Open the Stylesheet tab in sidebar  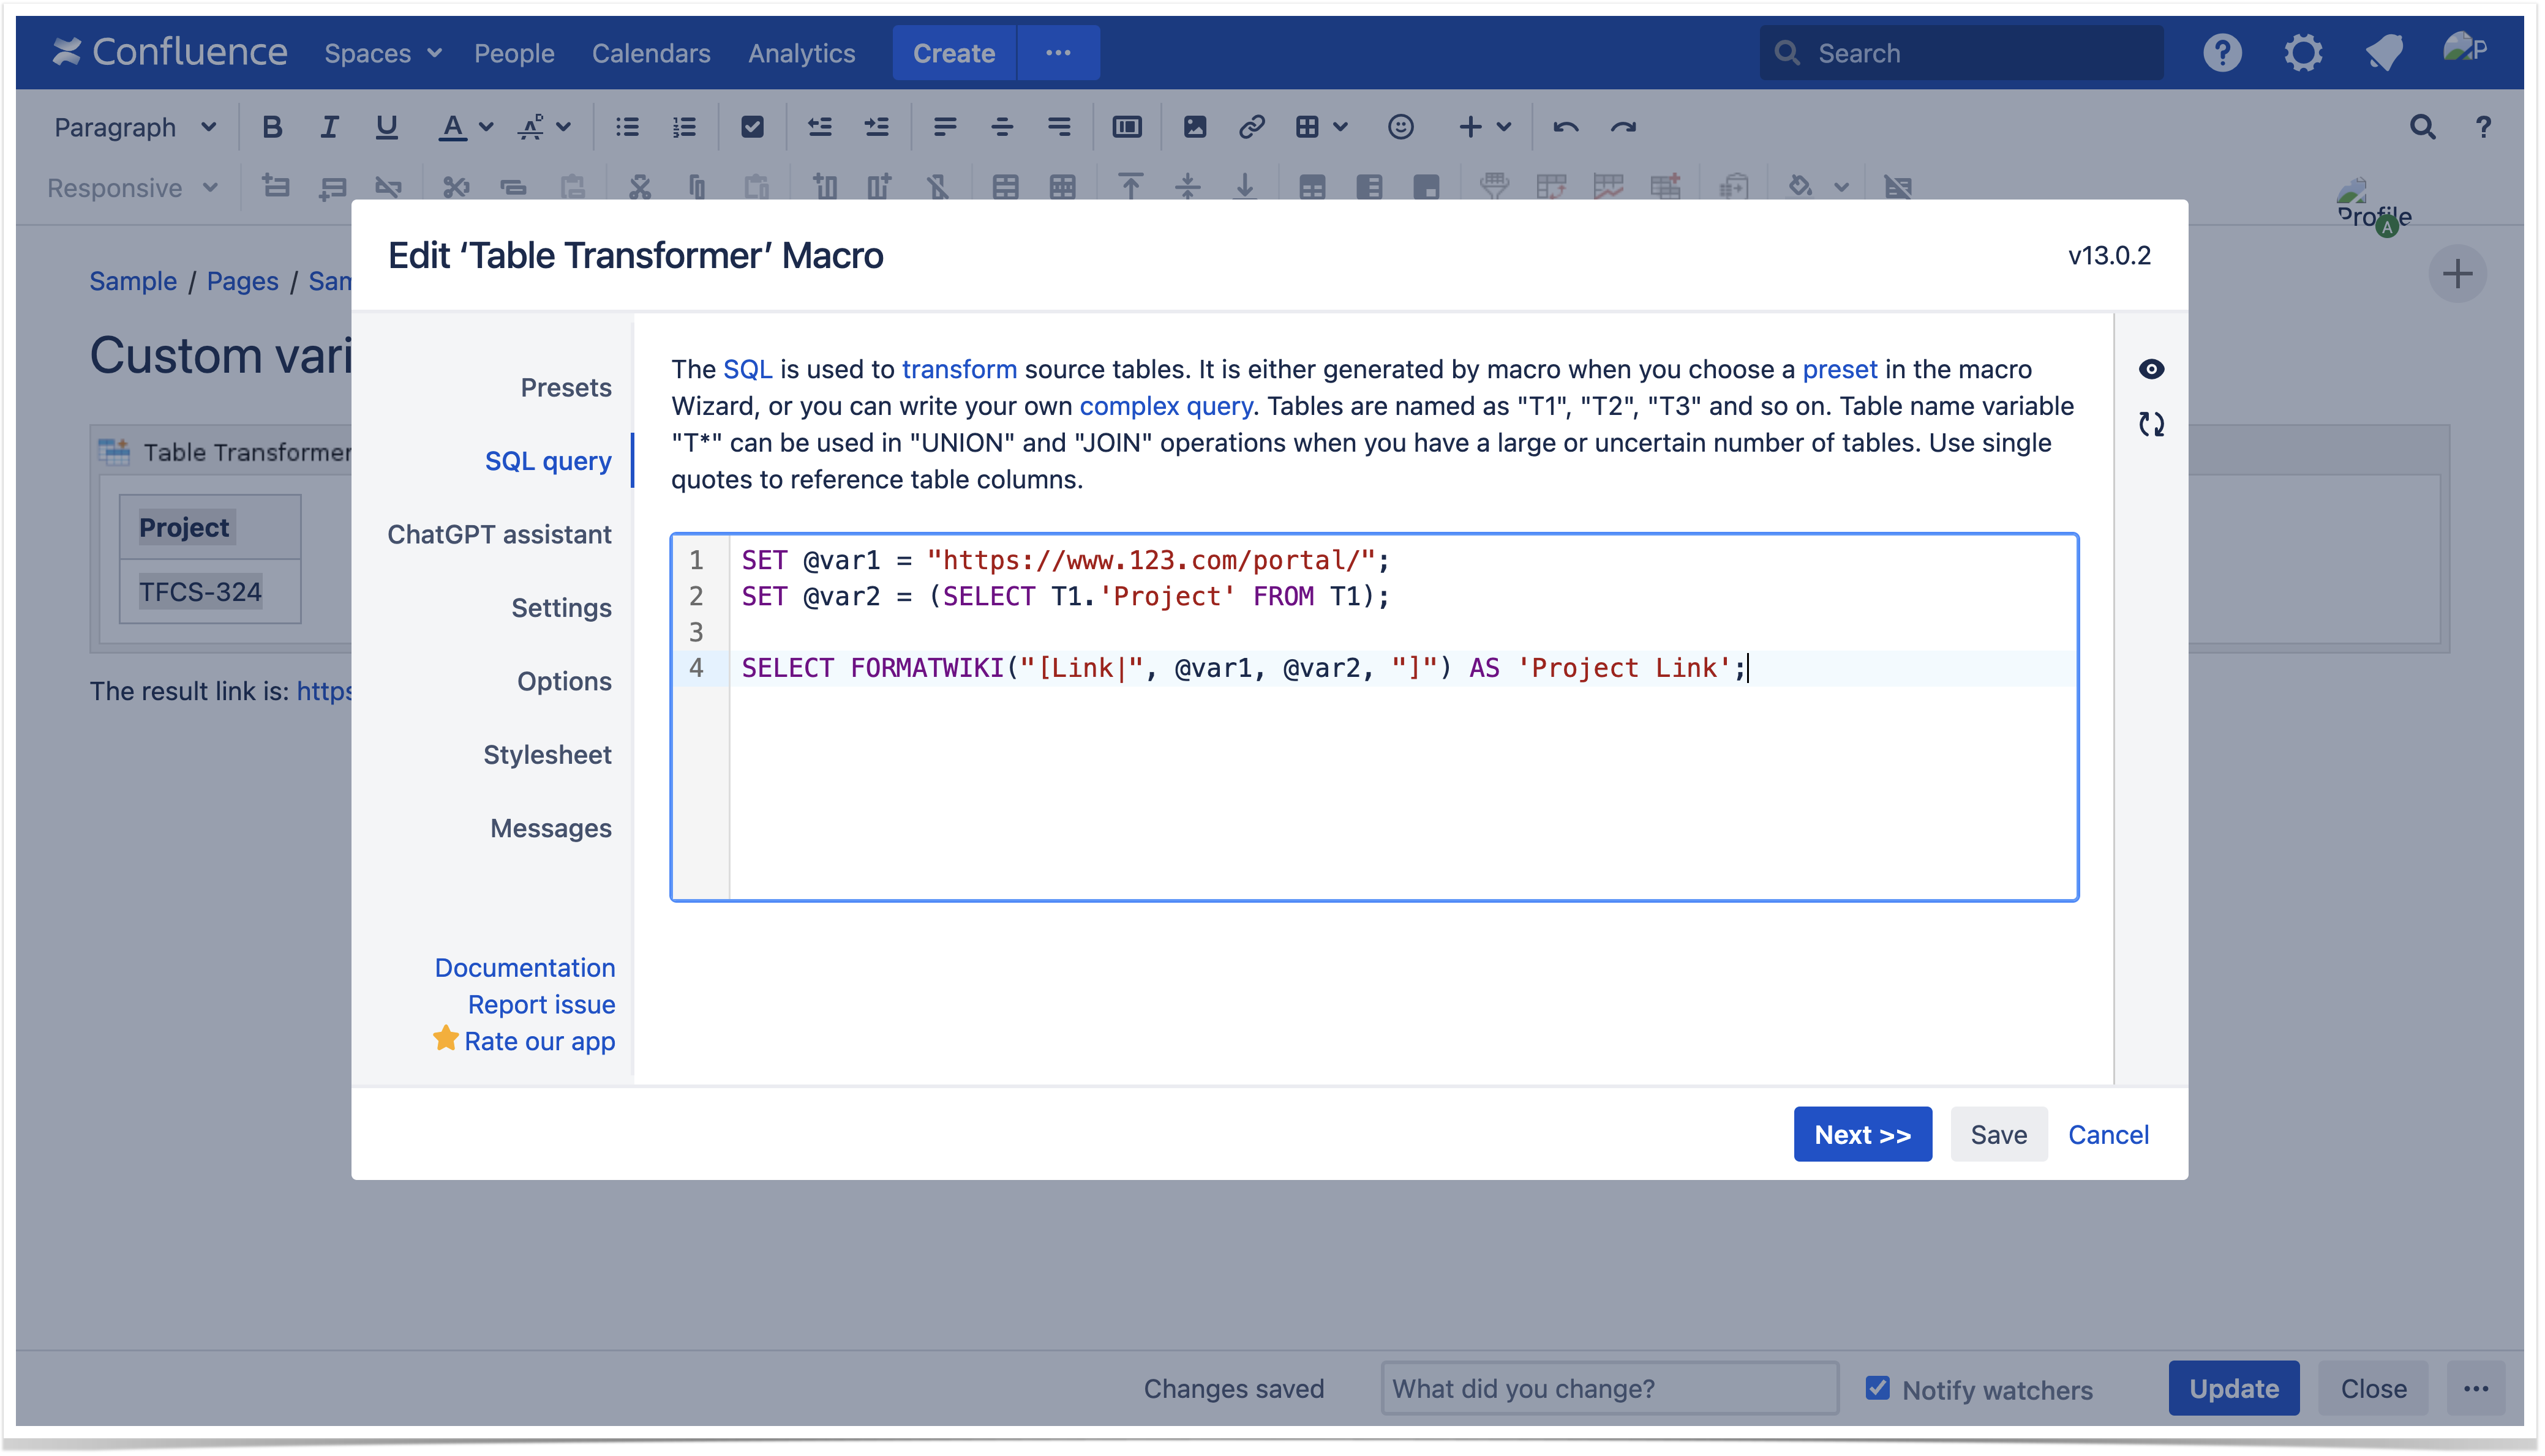[x=546, y=754]
